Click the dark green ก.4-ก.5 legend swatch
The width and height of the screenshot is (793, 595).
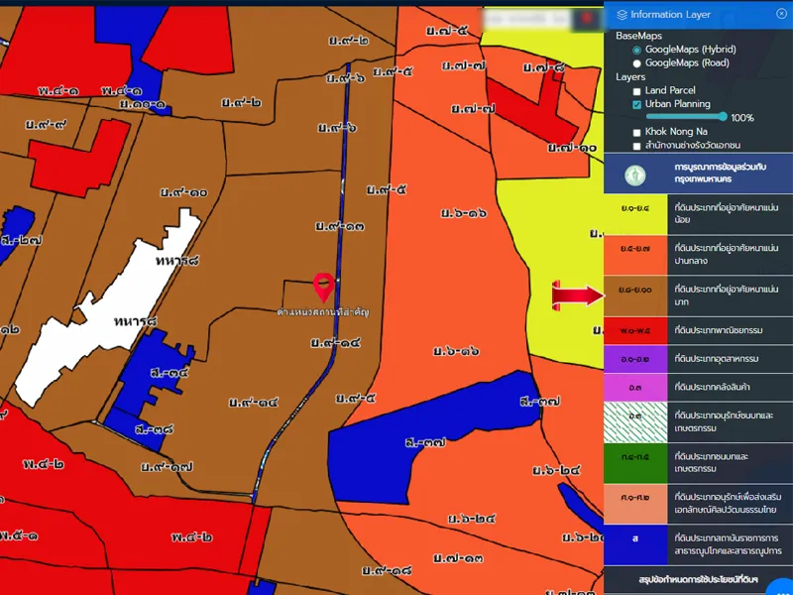coord(635,460)
